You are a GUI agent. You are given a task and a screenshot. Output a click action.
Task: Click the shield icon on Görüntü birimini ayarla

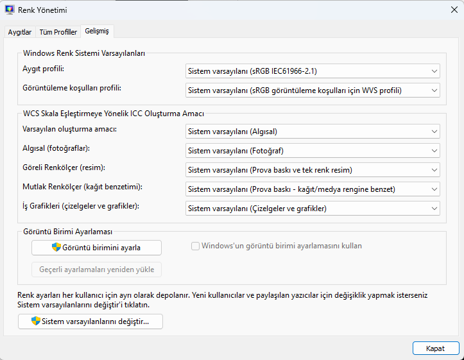coord(56,248)
